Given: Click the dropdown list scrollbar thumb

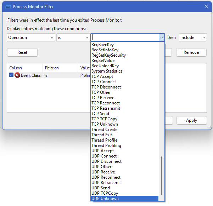Looking at the screenshot, I should click(161, 176).
